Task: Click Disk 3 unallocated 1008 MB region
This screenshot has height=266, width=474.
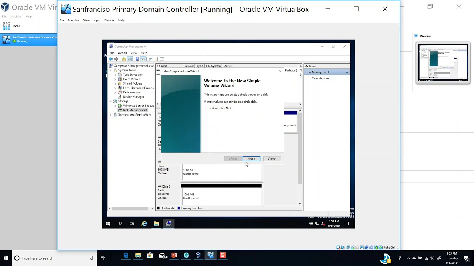Action: point(221,196)
